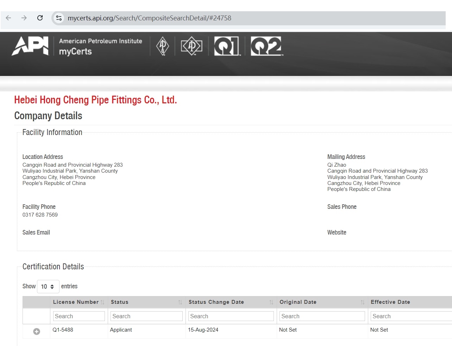Click the Mailing Address label
The image size is (452, 346).
click(346, 157)
